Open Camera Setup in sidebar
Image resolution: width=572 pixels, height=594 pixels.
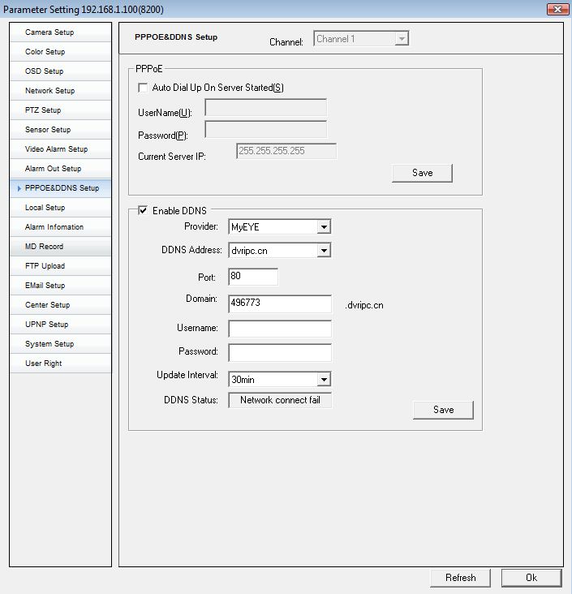[50, 32]
